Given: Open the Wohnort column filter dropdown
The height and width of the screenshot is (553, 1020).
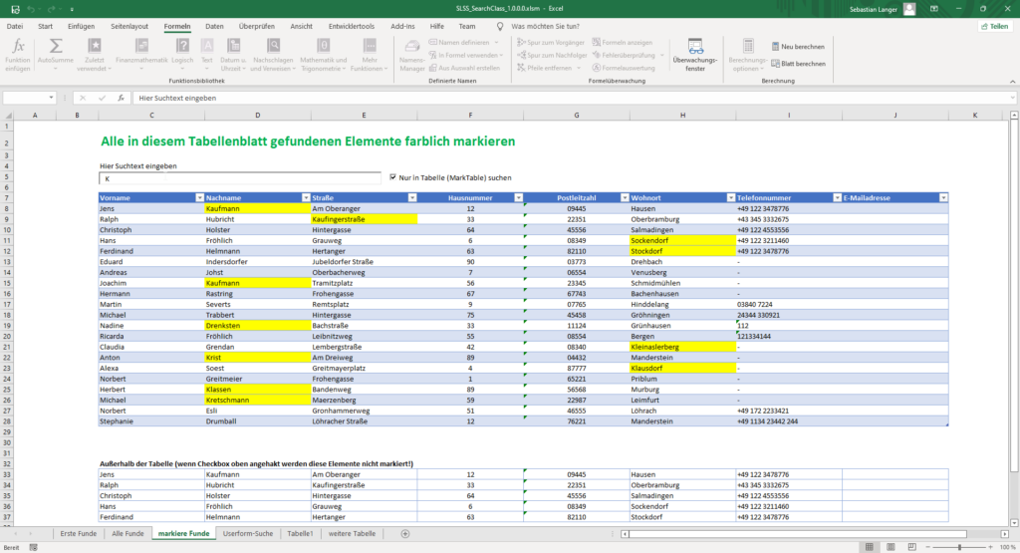Looking at the screenshot, I should click(730, 198).
